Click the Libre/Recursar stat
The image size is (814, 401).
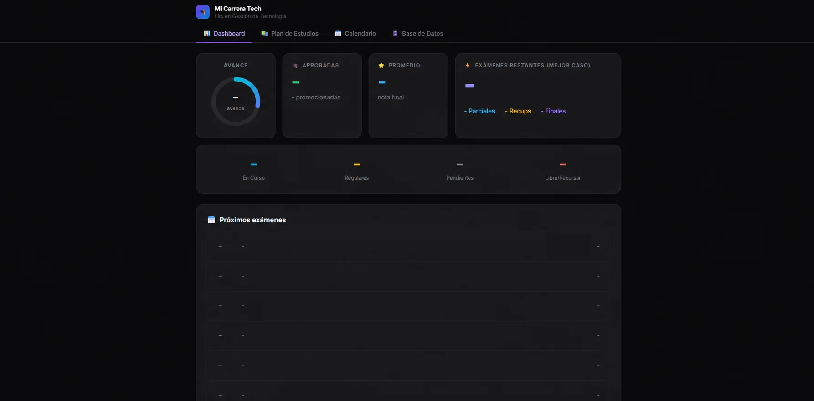(563, 171)
